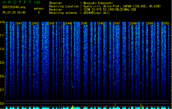This screenshot has width=172, height=109.
Task: Click the 2049 time marker
Action: 150,23
